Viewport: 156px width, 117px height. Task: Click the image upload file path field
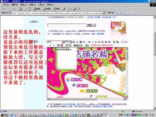(67, 25)
